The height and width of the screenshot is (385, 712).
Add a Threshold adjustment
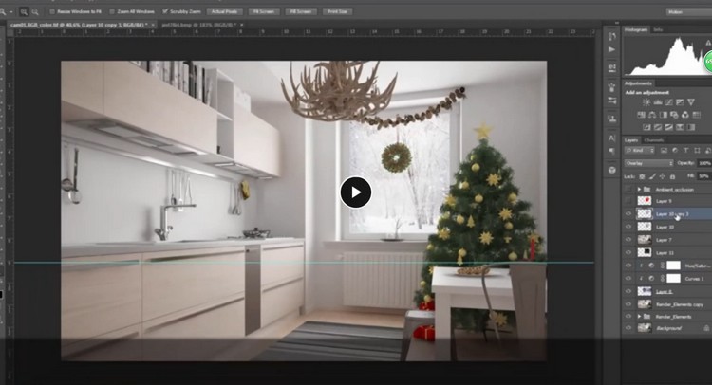click(668, 127)
